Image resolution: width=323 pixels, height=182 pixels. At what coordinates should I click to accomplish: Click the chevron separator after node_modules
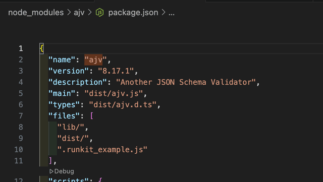69,13
